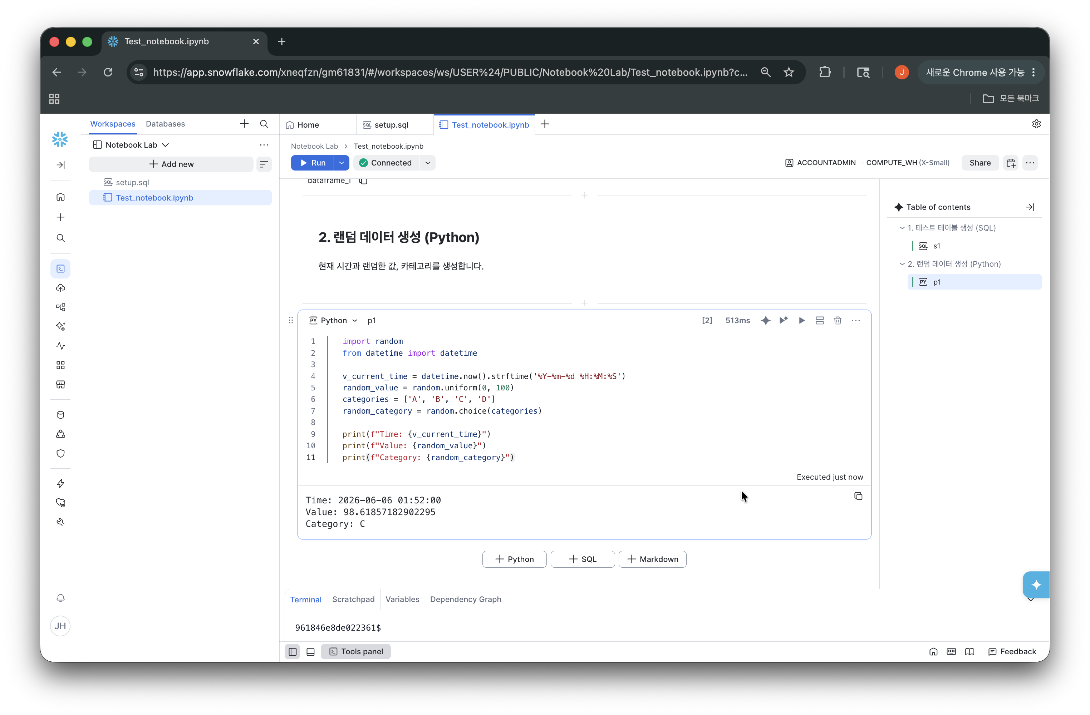Open the notebook settings gear icon

(1036, 124)
